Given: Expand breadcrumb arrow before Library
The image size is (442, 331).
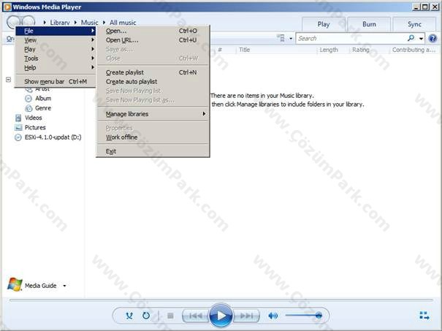Looking at the screenshot, I should (x=45, y=22).
